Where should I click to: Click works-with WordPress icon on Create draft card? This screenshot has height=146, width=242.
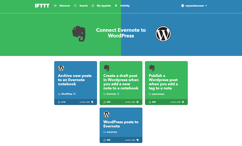[x=137, y=102]
